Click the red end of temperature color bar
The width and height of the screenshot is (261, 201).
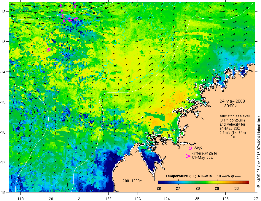(x=247, y=182)
